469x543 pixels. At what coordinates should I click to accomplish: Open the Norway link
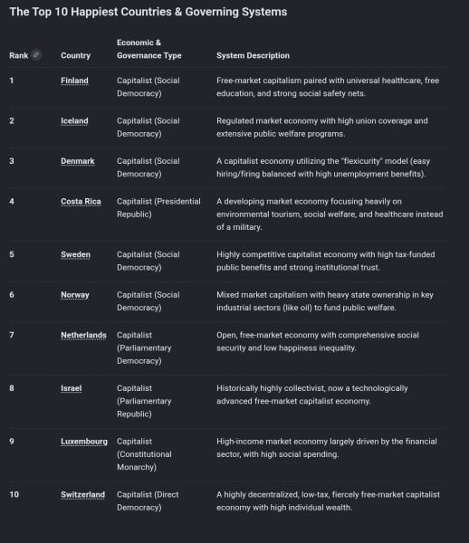tap(75, 295)
